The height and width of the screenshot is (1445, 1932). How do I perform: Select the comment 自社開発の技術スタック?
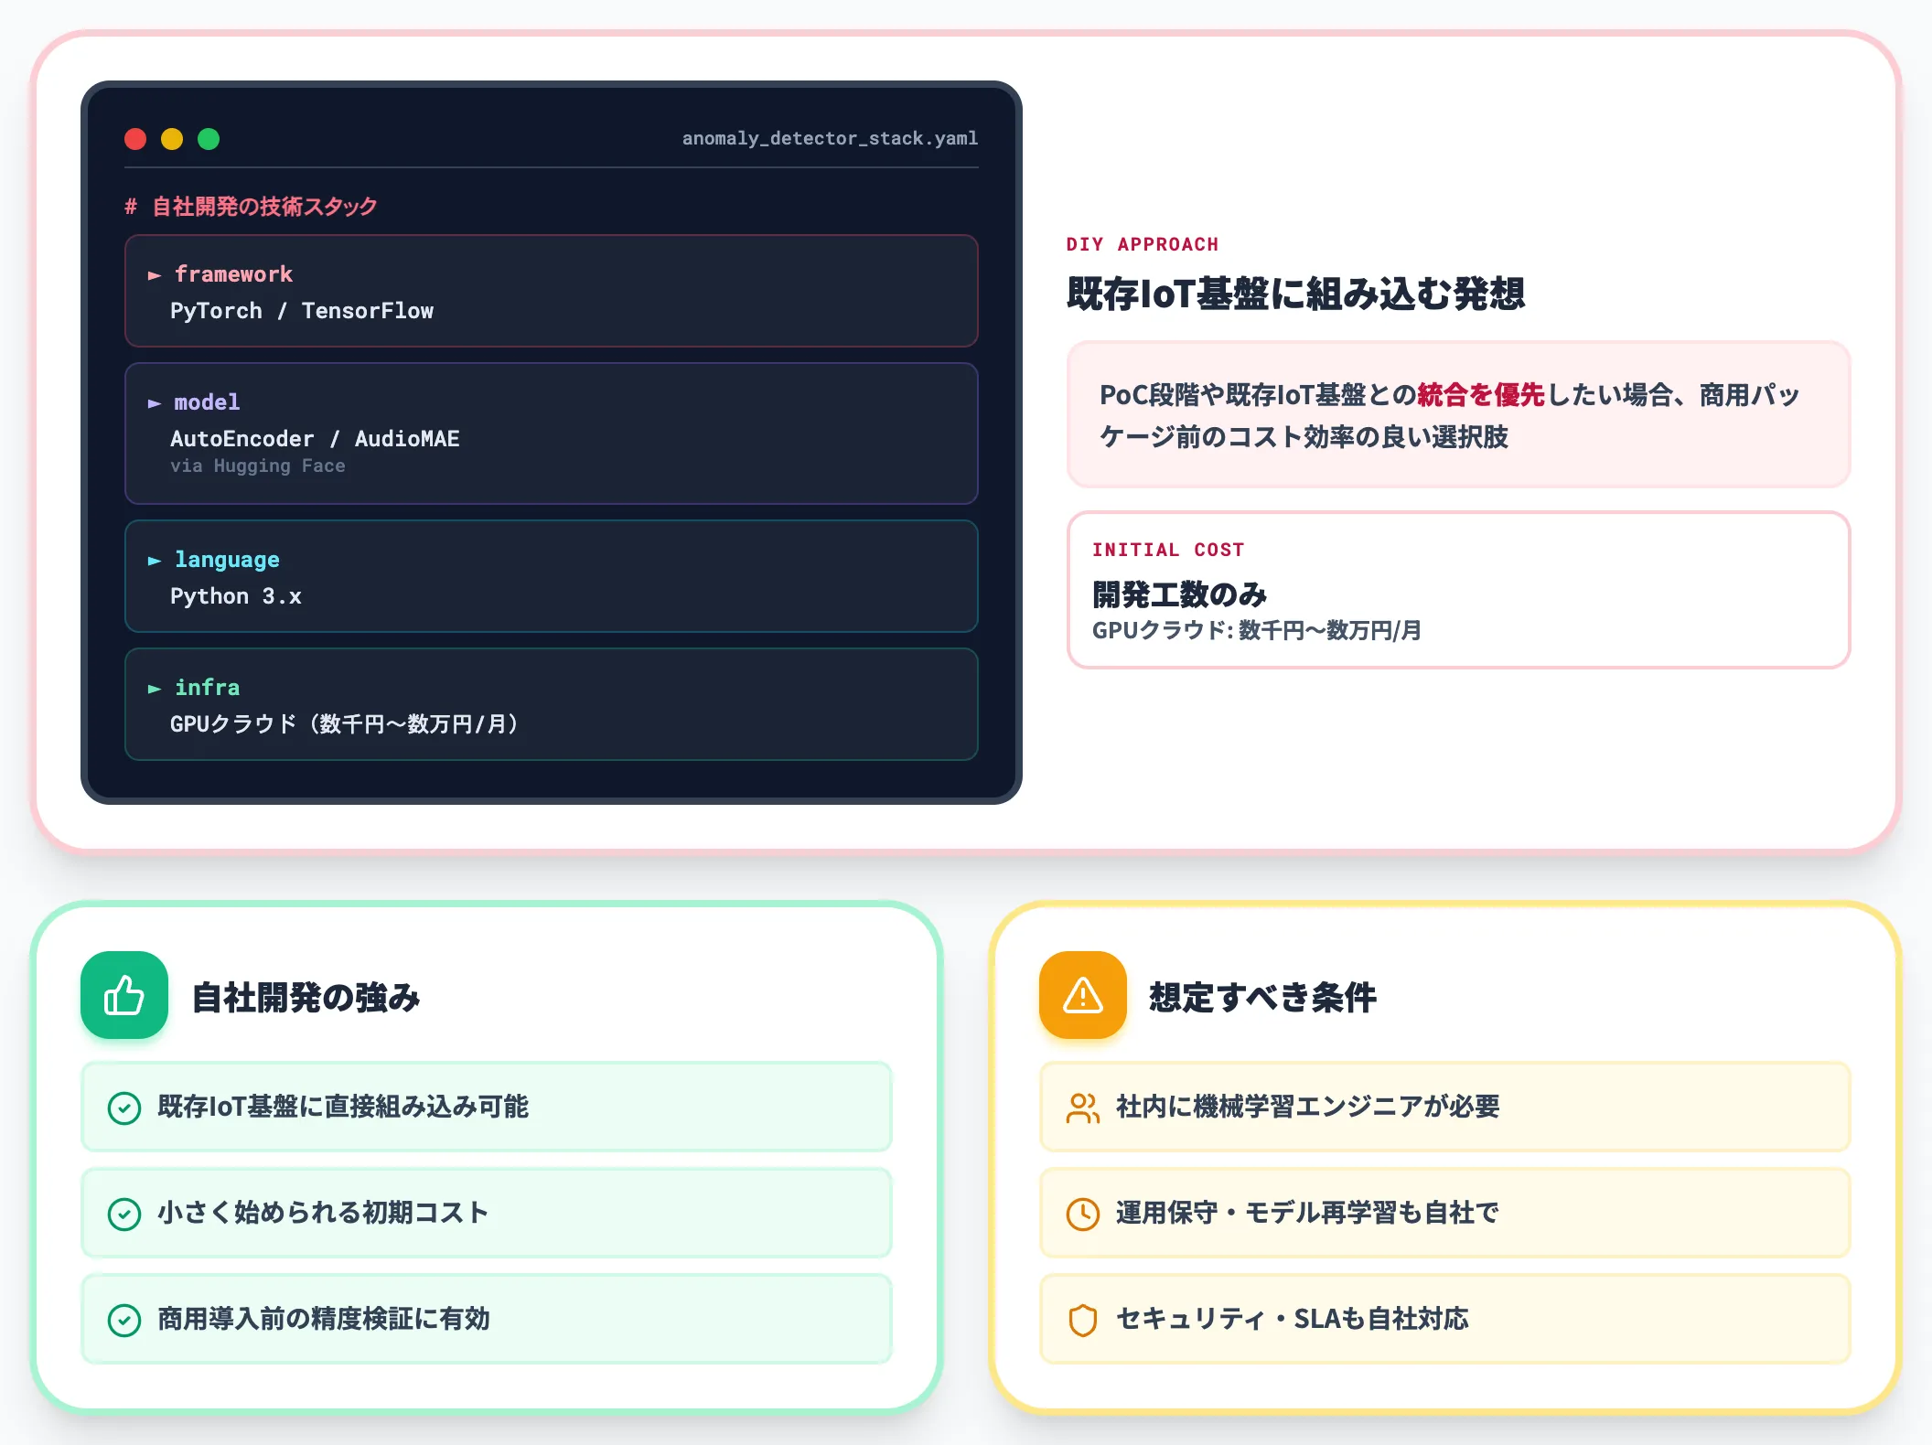(x=252, y=206)
